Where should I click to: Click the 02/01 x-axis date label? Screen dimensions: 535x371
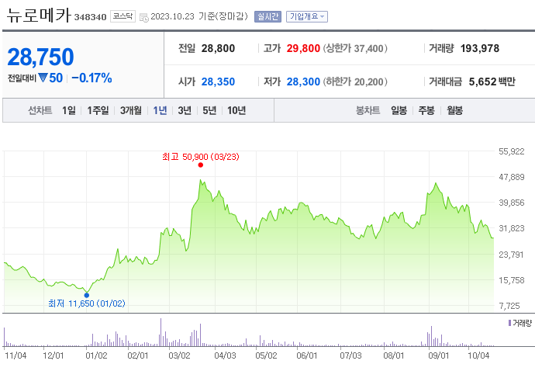pos(138,355)
